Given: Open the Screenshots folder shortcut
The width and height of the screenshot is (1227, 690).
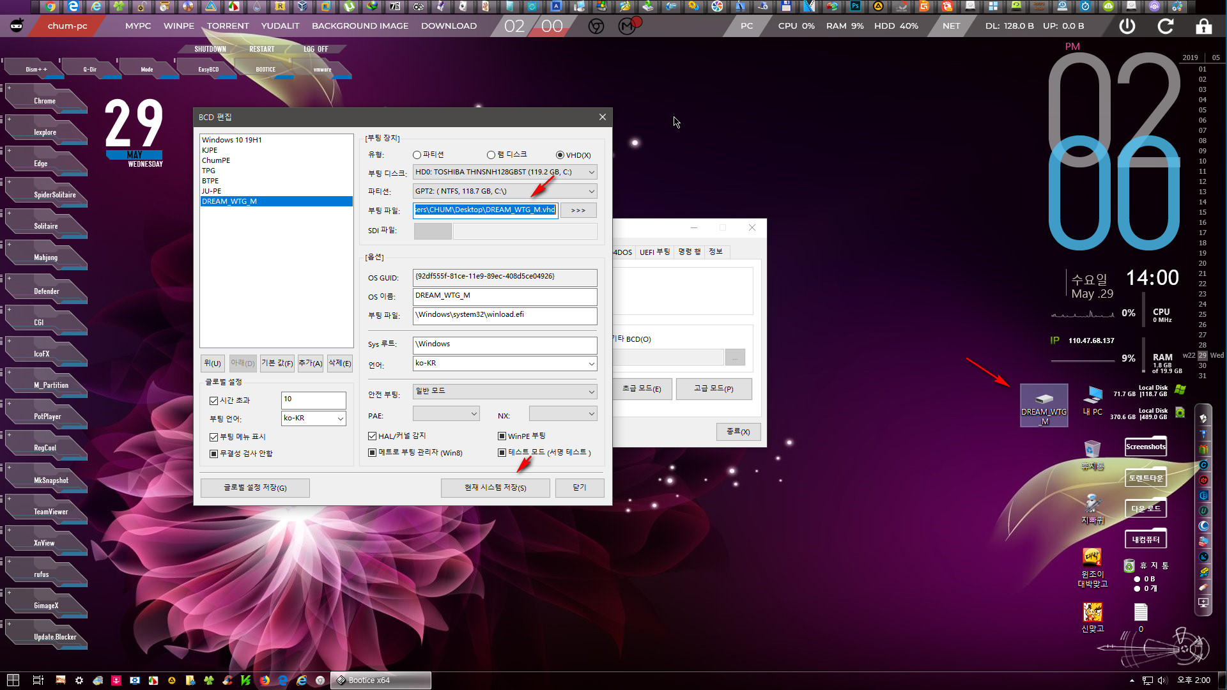Looking at the screenshot, I should point(1146,447).
